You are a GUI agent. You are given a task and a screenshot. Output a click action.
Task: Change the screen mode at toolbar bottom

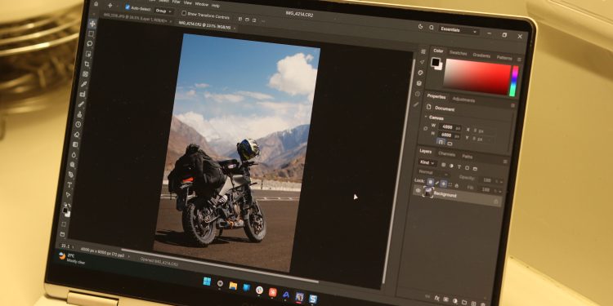pos(62,234)
